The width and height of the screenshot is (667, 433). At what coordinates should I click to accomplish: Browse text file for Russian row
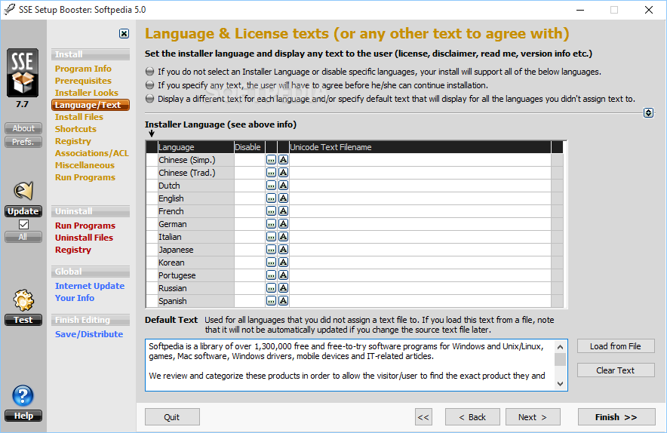[x=271, y=288]
